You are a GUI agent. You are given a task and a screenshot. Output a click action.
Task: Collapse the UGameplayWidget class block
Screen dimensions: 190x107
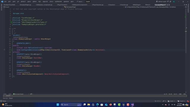(x=12, y=39)
